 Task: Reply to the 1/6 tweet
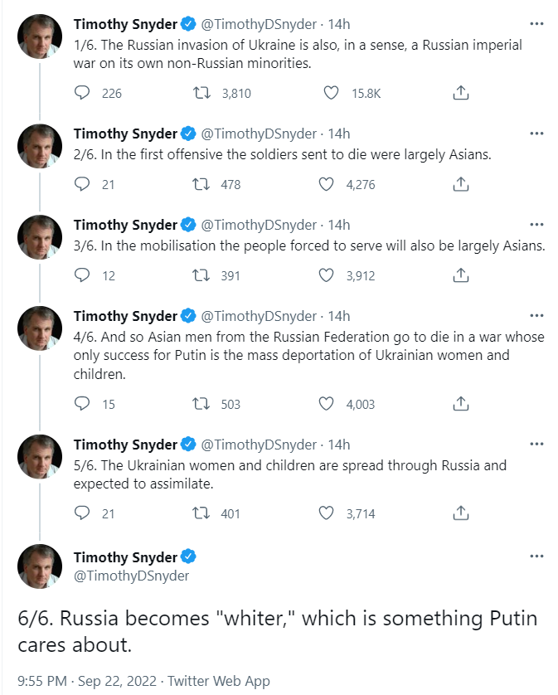click(x=82, y=94)
